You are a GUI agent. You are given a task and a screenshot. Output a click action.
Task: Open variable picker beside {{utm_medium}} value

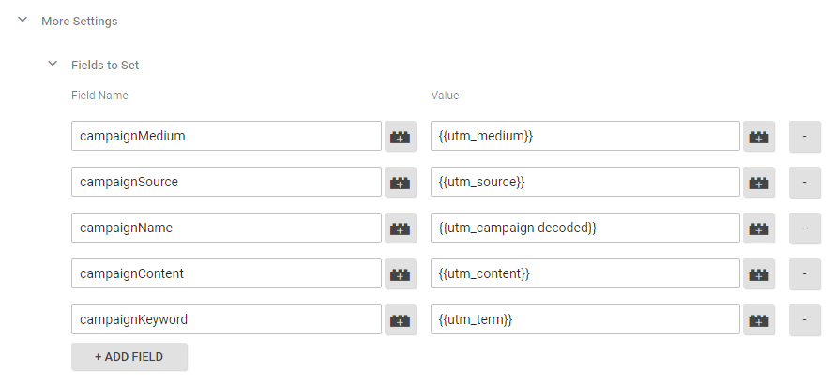[x=759, y=136]
